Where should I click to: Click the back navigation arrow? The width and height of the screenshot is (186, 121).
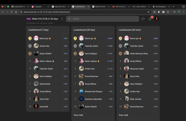(x=3, y=12)
